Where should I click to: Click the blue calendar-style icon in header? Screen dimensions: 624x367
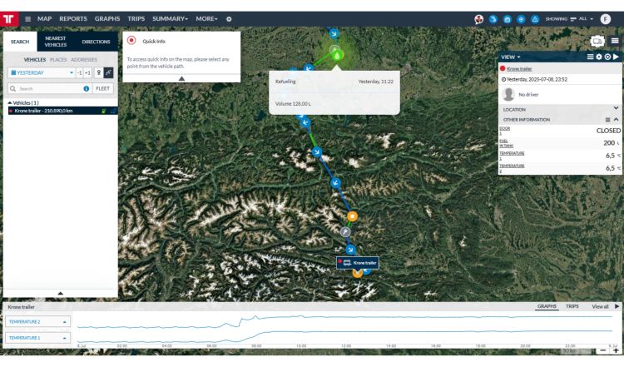[507, 19]
